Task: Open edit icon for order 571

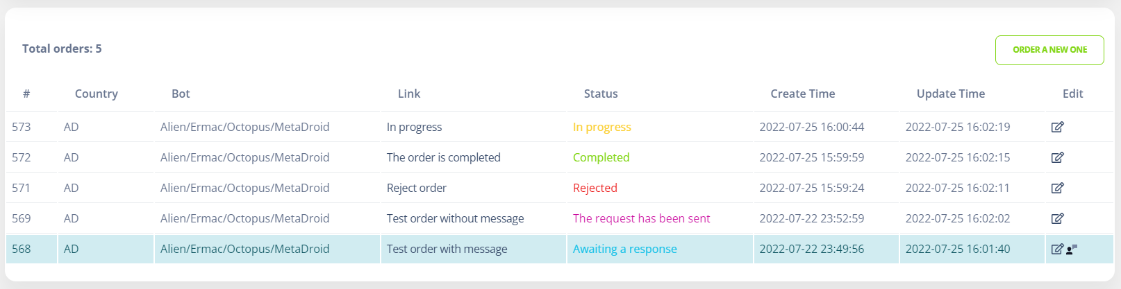Action: (x=1057, y=188)
